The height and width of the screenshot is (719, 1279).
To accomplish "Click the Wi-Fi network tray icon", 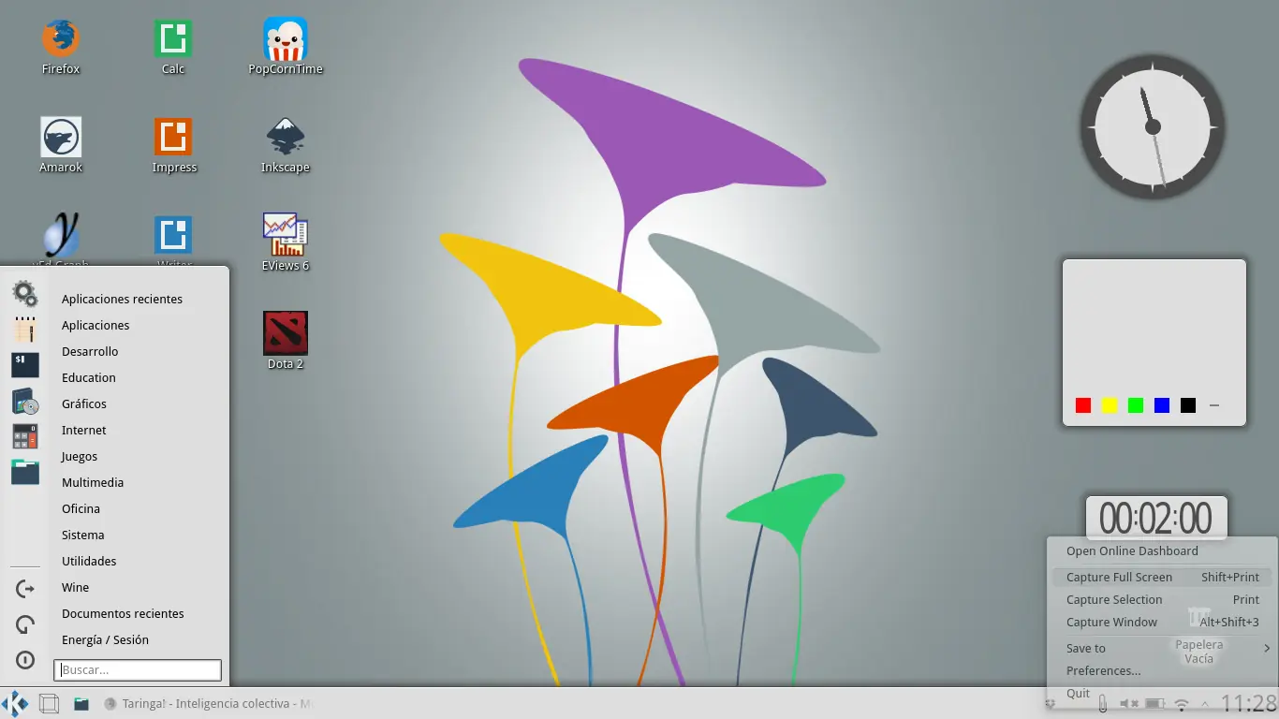I will (1182, 704).
